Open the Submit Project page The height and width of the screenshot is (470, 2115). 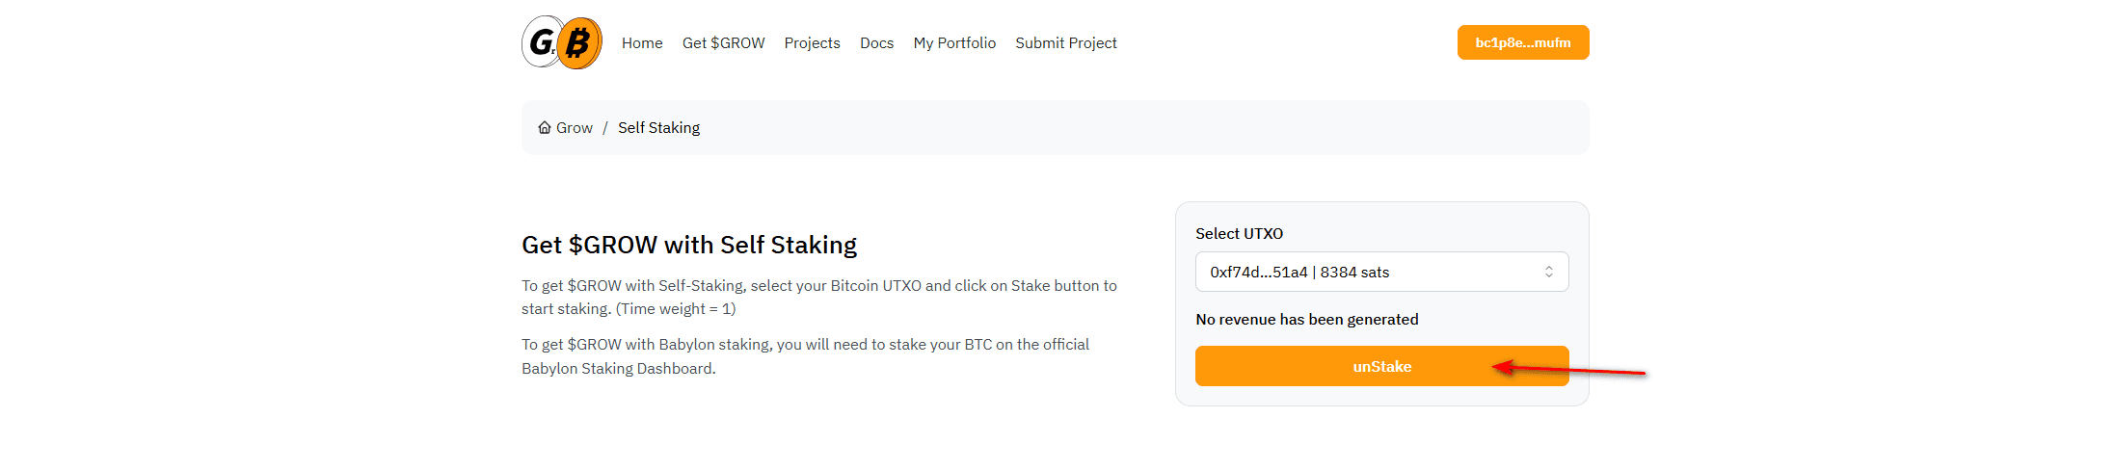point(1065,42)
